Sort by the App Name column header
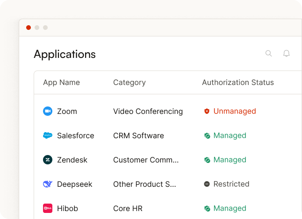This screenshot has height=219, width=302. [61, 83]
